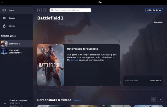167x107 pixels.
Task: Click the download complete checkmark icon
Action: tap(5, 103)
